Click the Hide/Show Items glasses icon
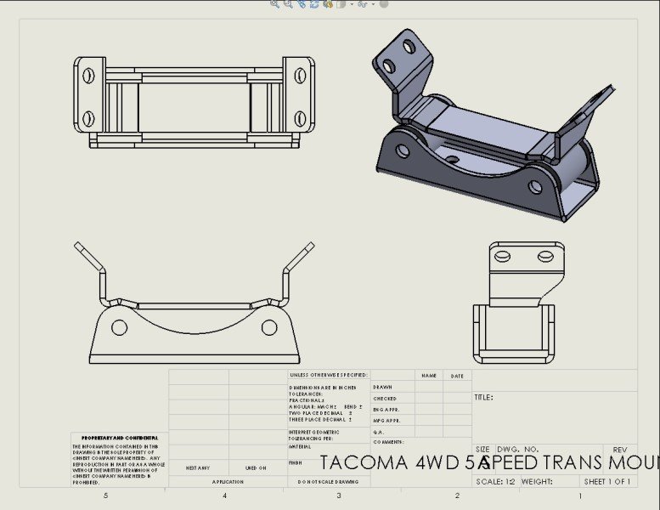660x510 pixels. pyautogui.click(x=363, y=4)
